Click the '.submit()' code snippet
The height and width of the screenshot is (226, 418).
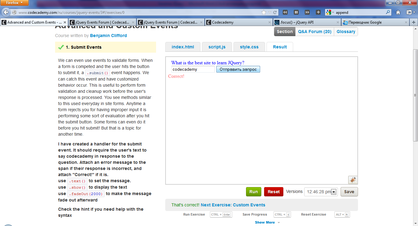[97, 73]
